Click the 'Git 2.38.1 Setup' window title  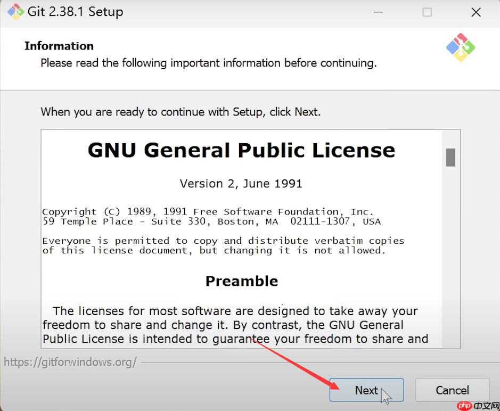[x=75, y=12]
